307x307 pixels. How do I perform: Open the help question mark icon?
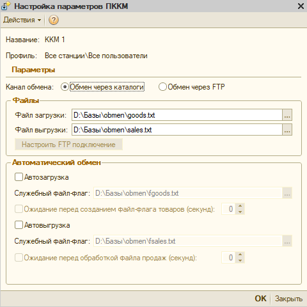coord(53,20)
